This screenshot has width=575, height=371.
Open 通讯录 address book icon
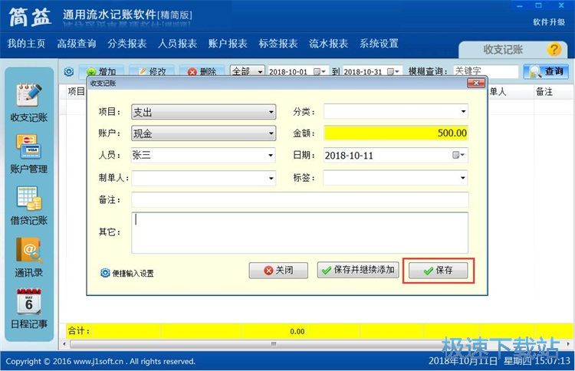(x=28, y=257)
